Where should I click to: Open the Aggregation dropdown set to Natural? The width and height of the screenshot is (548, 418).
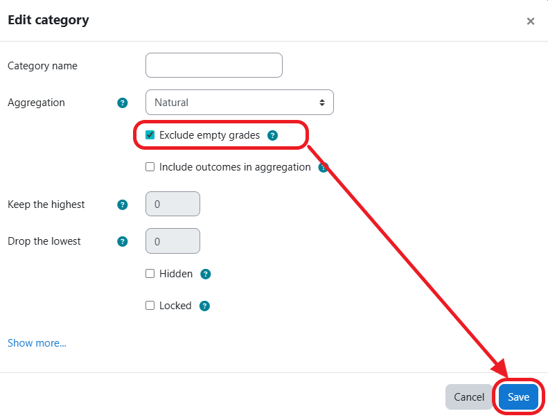[239, 103]
